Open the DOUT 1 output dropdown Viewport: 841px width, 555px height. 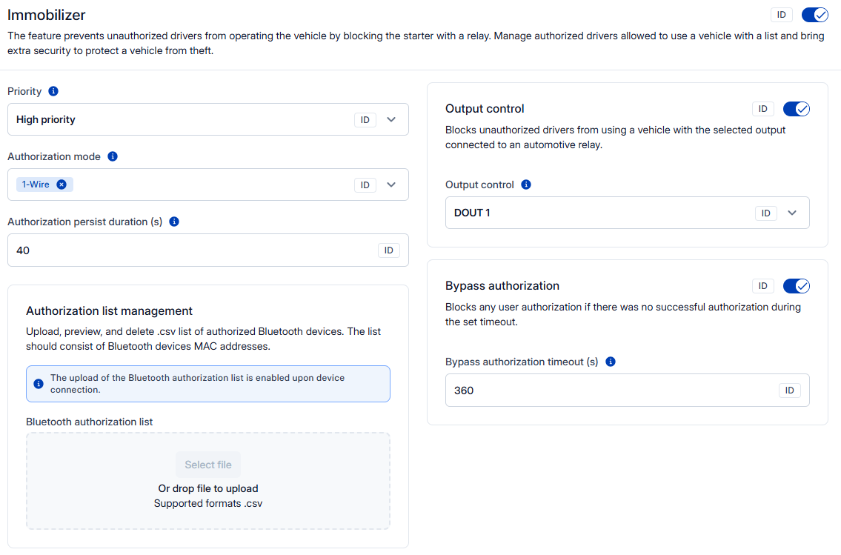pos(792,213)
